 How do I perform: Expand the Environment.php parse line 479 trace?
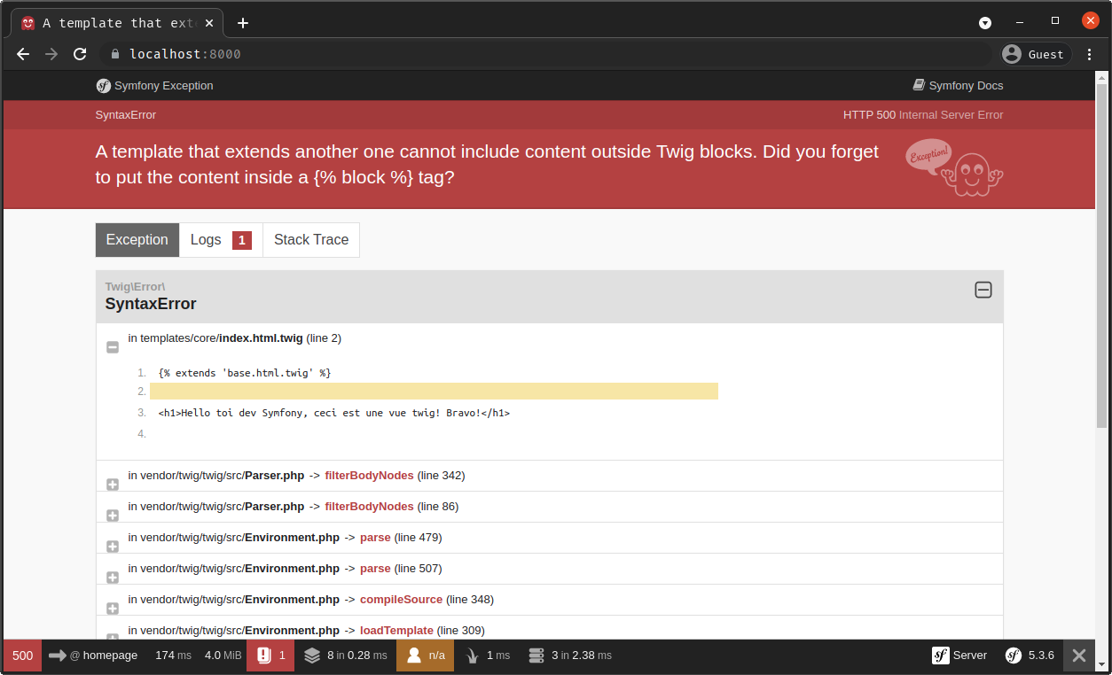(113, 547)
